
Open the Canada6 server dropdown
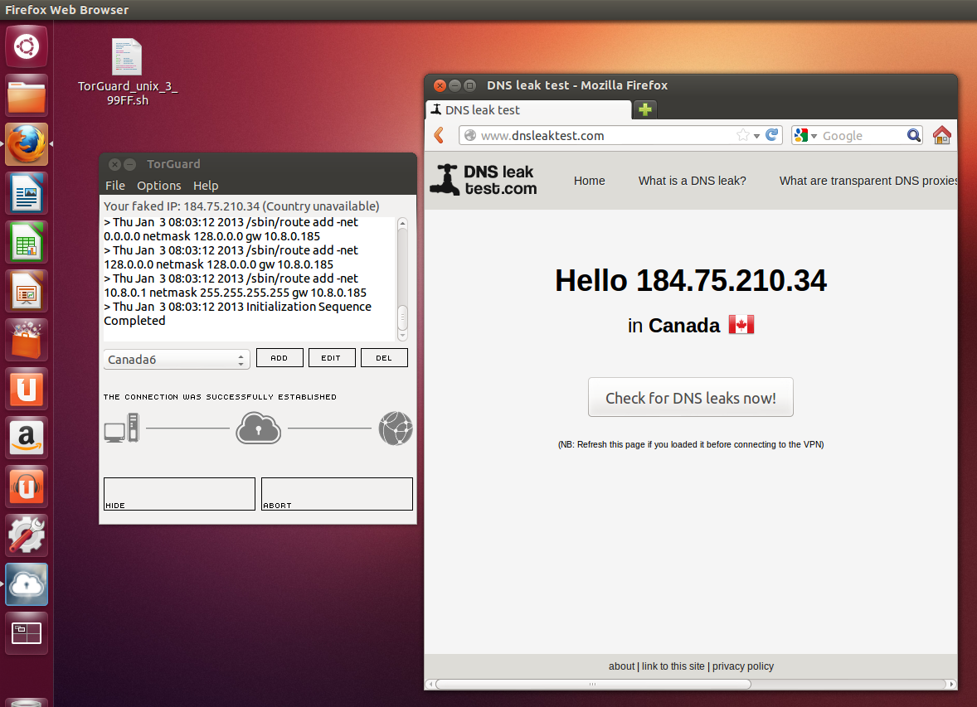point(177,360)
